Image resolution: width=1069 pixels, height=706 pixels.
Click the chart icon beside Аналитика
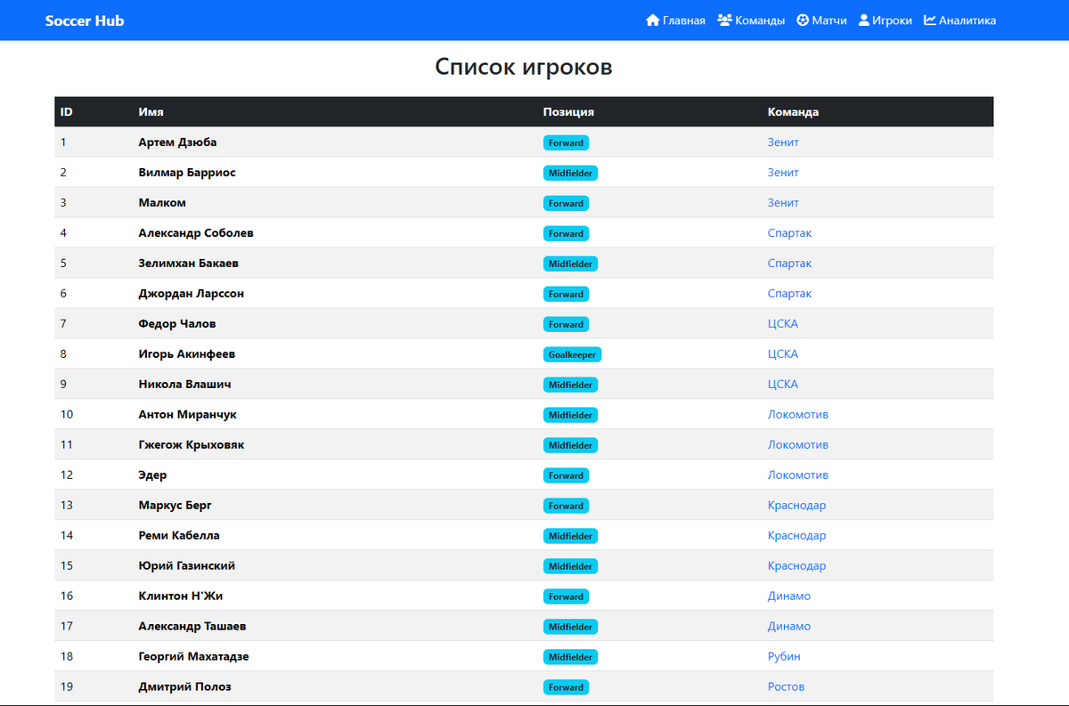click(x=930, y=20)
